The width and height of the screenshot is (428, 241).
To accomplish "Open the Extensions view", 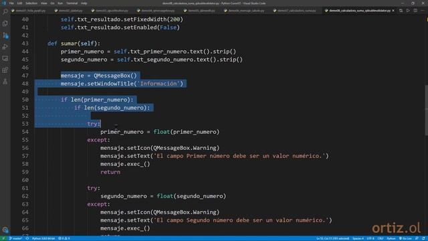I will tap(5, 70).
